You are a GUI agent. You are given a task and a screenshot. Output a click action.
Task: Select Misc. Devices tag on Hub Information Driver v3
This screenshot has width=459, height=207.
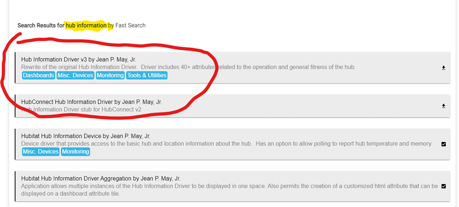75,75
